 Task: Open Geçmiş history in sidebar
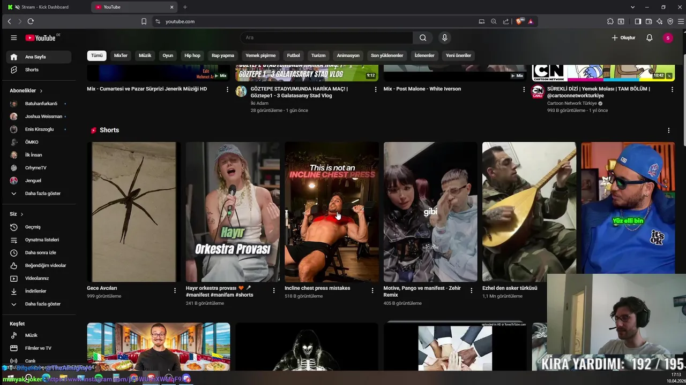40,227
